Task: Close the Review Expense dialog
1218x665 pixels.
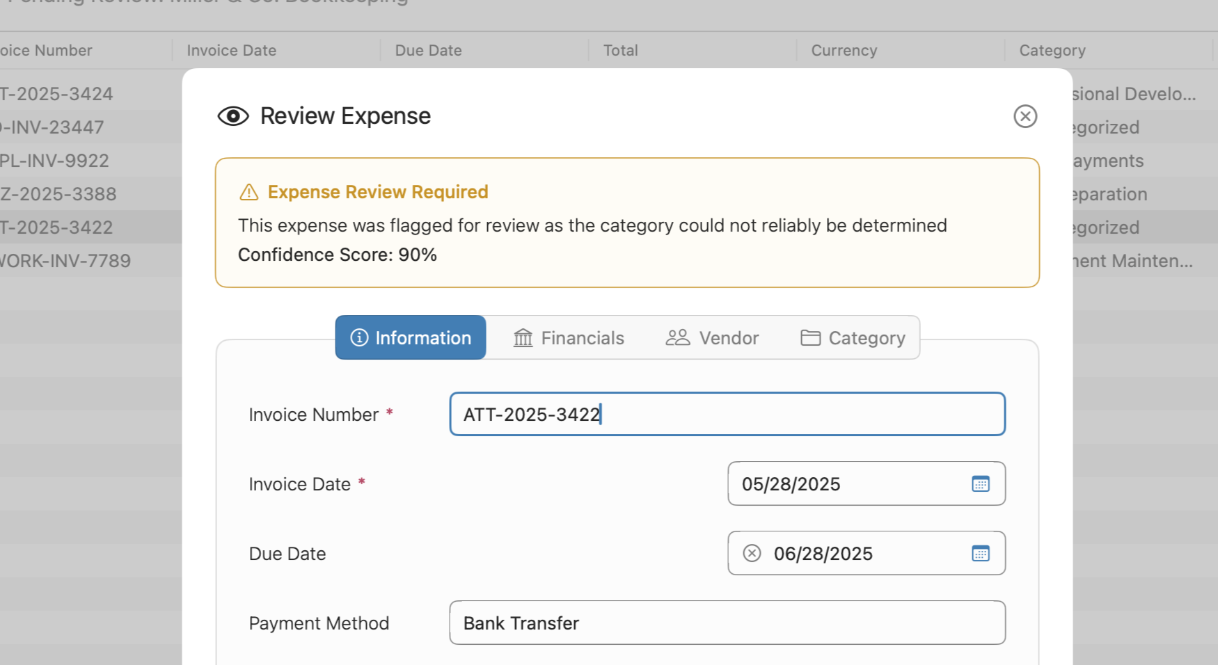Action: pyautogui.click(x=1025, y=116)
